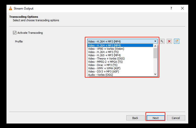Click the profile list scrollbar thumb

[x=155, y=53]
